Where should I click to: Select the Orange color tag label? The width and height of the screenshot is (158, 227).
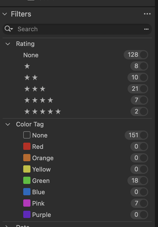tap(43, 158)
